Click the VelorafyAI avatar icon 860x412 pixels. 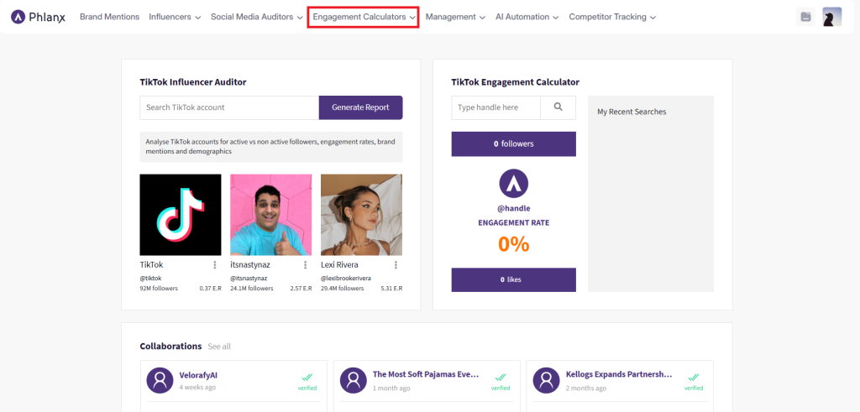[160, 380]
